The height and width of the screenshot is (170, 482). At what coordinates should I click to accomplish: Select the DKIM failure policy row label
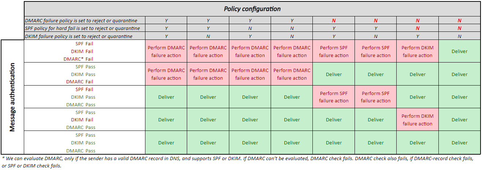(79, 36)
